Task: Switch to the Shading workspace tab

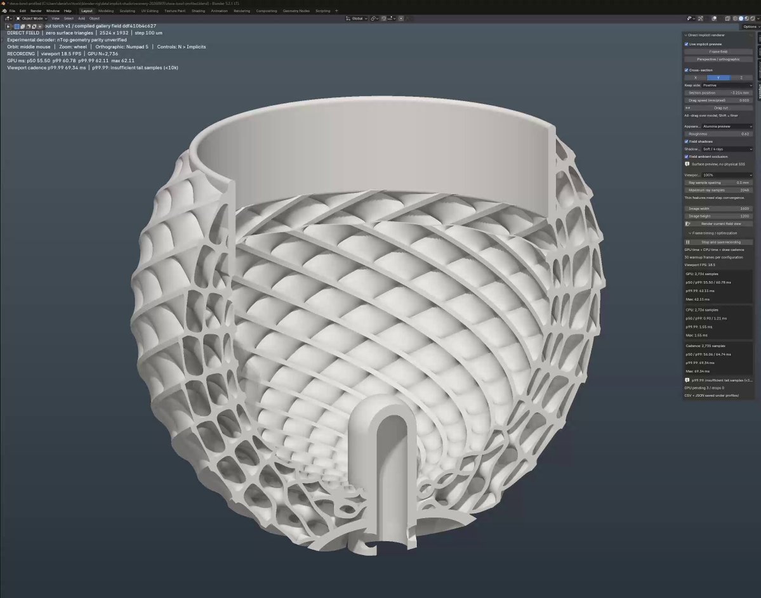Action: [198, 11]
